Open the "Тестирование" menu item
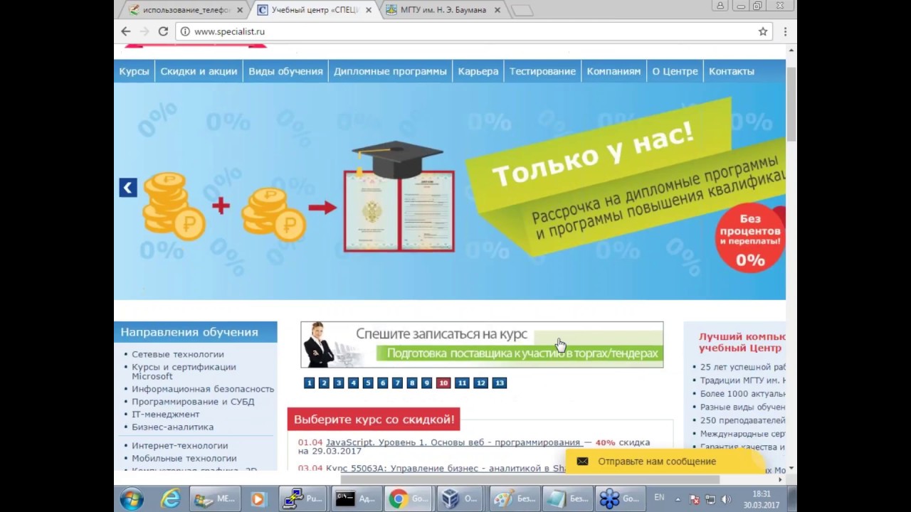The width and height of the screenshot is (911, 512). [x=542, y=71]
